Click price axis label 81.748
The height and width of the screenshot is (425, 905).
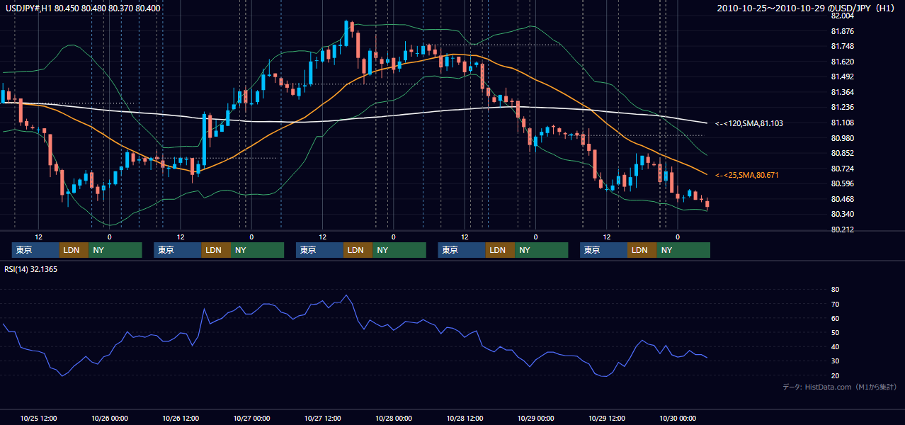pos(842,46)
